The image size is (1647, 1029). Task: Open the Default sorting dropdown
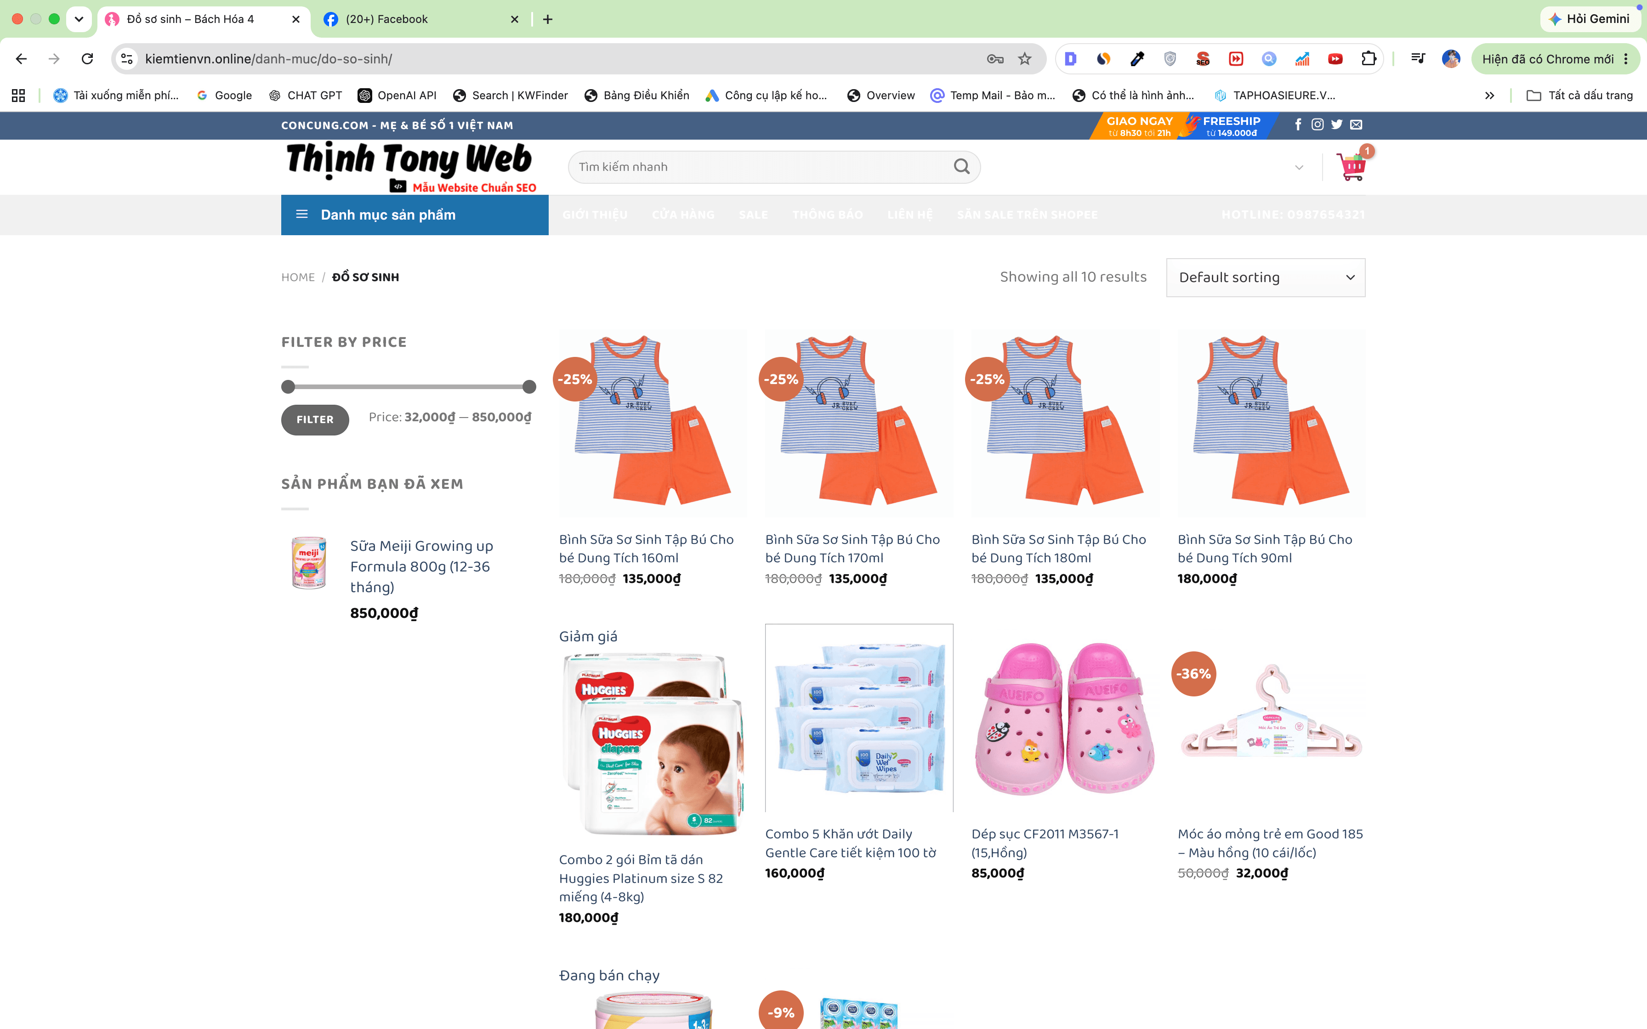[1265, 277]
